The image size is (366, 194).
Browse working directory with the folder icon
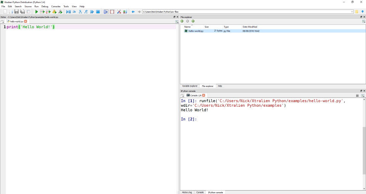pyautogui.click(x=357, y=12)
